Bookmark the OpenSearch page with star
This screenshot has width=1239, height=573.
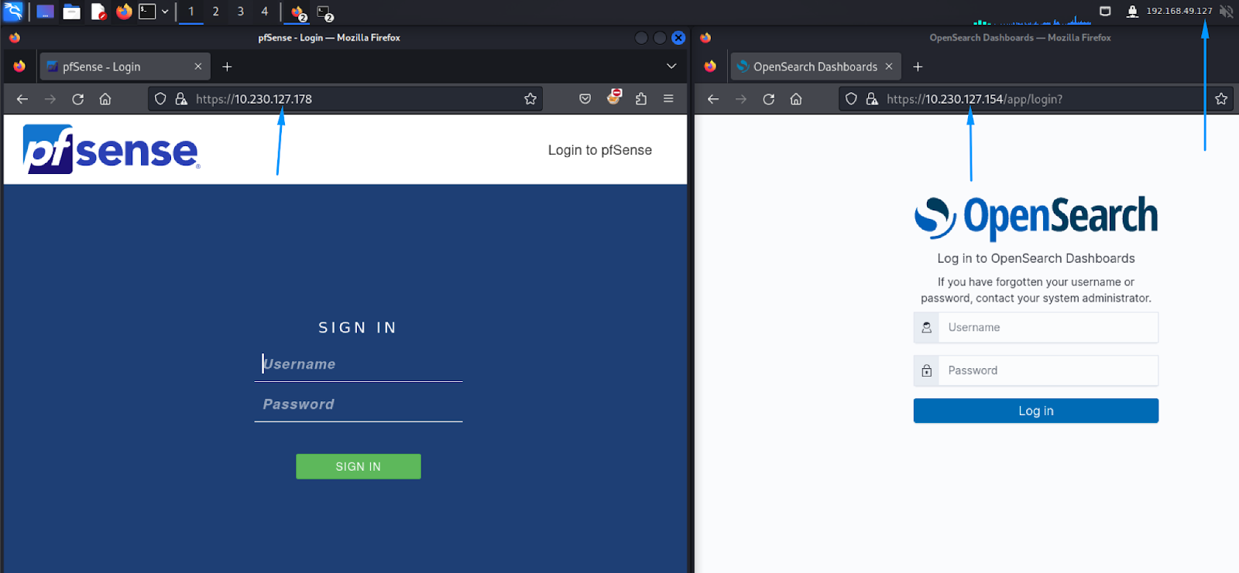coord(1221,99)
